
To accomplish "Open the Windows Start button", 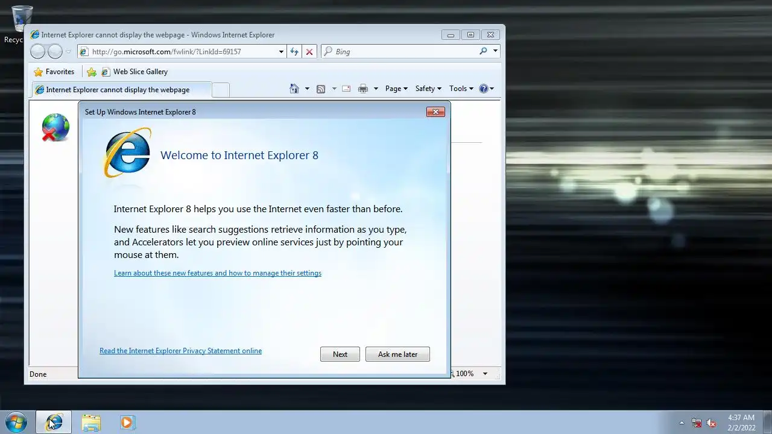I will [x=16, y=423].
